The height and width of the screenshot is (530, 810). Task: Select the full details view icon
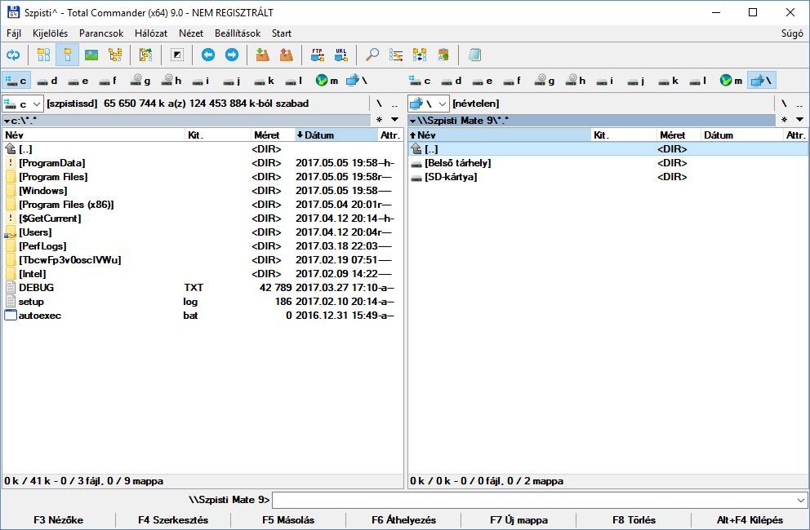pos(68,55)
